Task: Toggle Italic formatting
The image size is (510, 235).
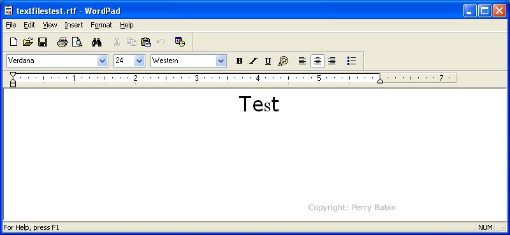Action: tap(253, 61)
